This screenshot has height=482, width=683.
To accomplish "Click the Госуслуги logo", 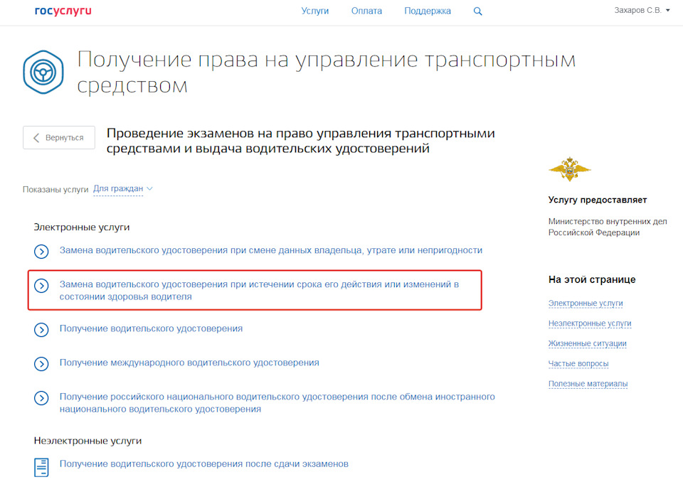I will coord(63,11).
